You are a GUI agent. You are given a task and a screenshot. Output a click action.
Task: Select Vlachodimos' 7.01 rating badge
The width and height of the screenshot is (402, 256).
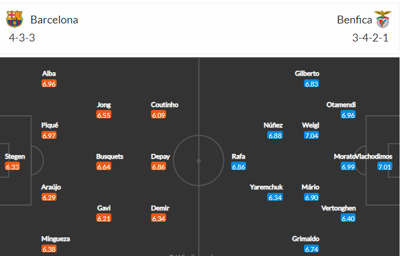pyautogui.click(x=385, y=167)
